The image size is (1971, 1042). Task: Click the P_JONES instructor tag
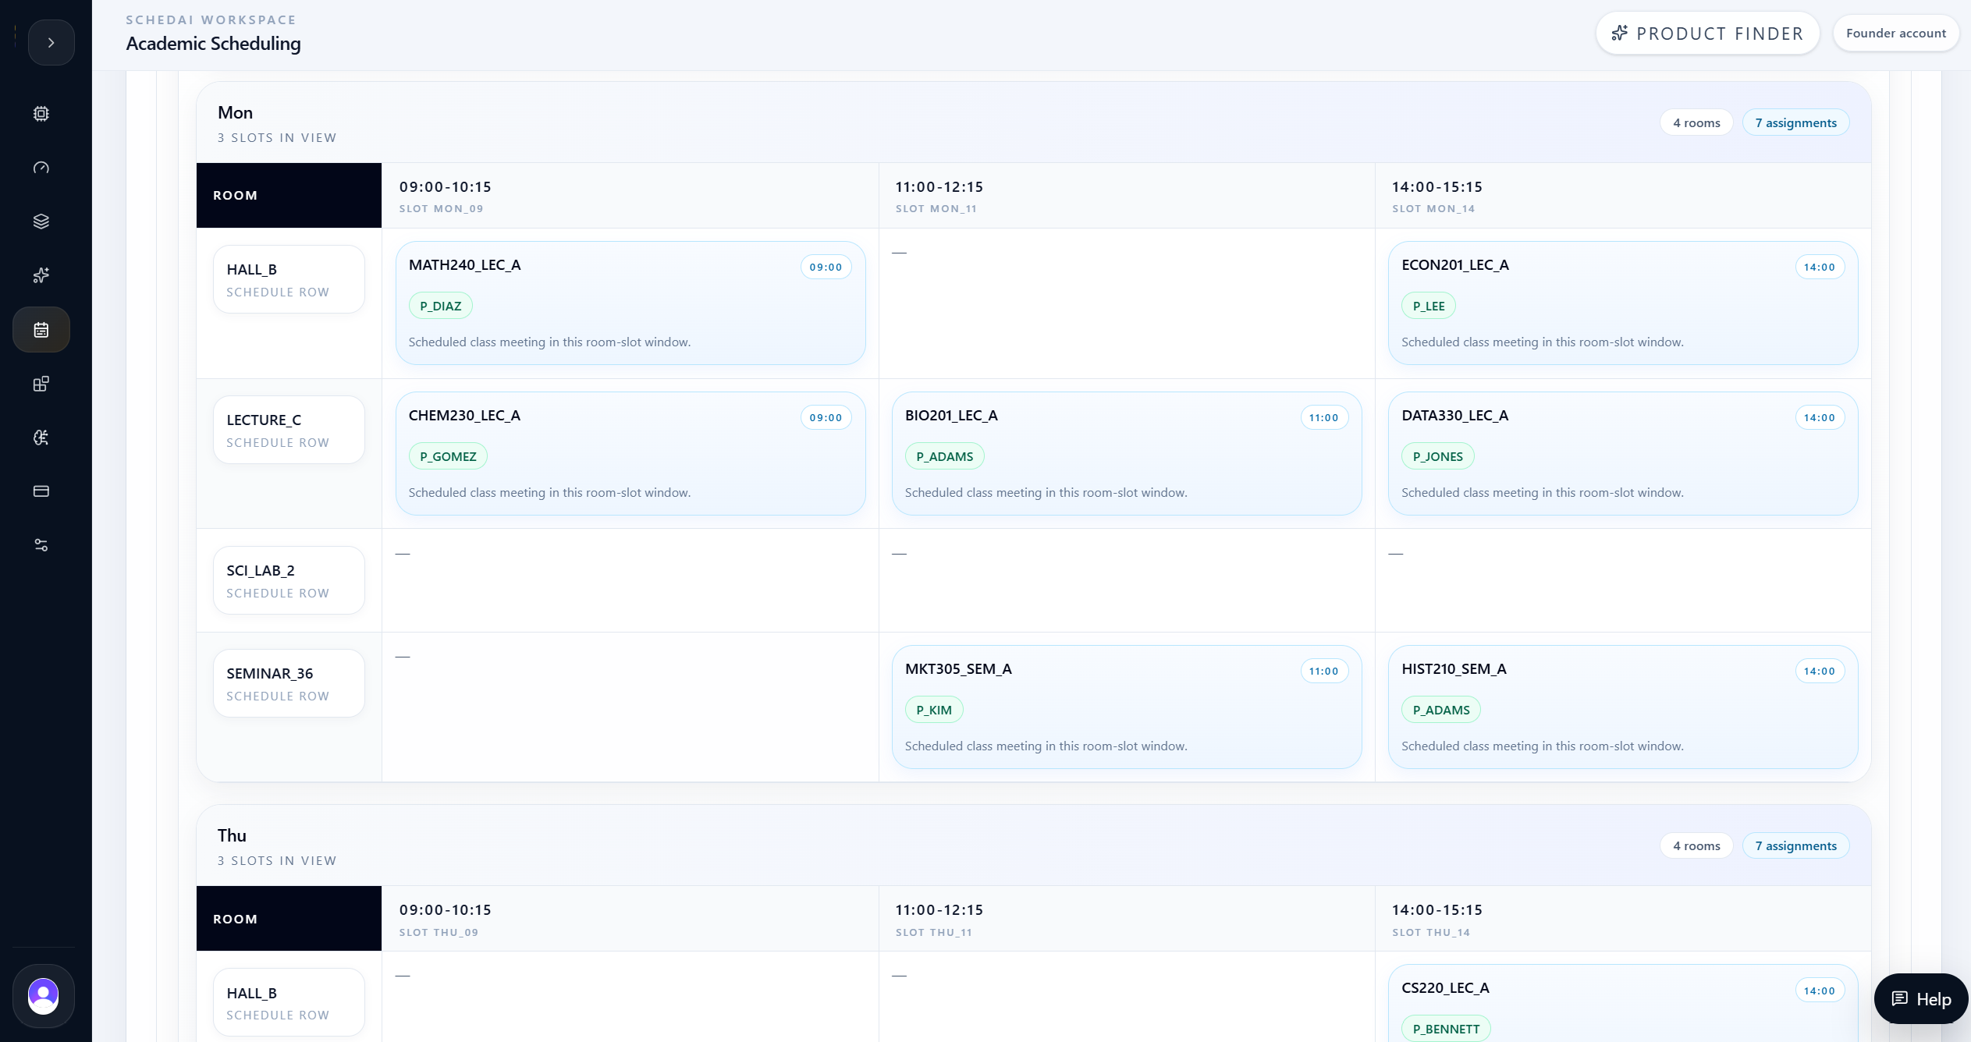1438,456
